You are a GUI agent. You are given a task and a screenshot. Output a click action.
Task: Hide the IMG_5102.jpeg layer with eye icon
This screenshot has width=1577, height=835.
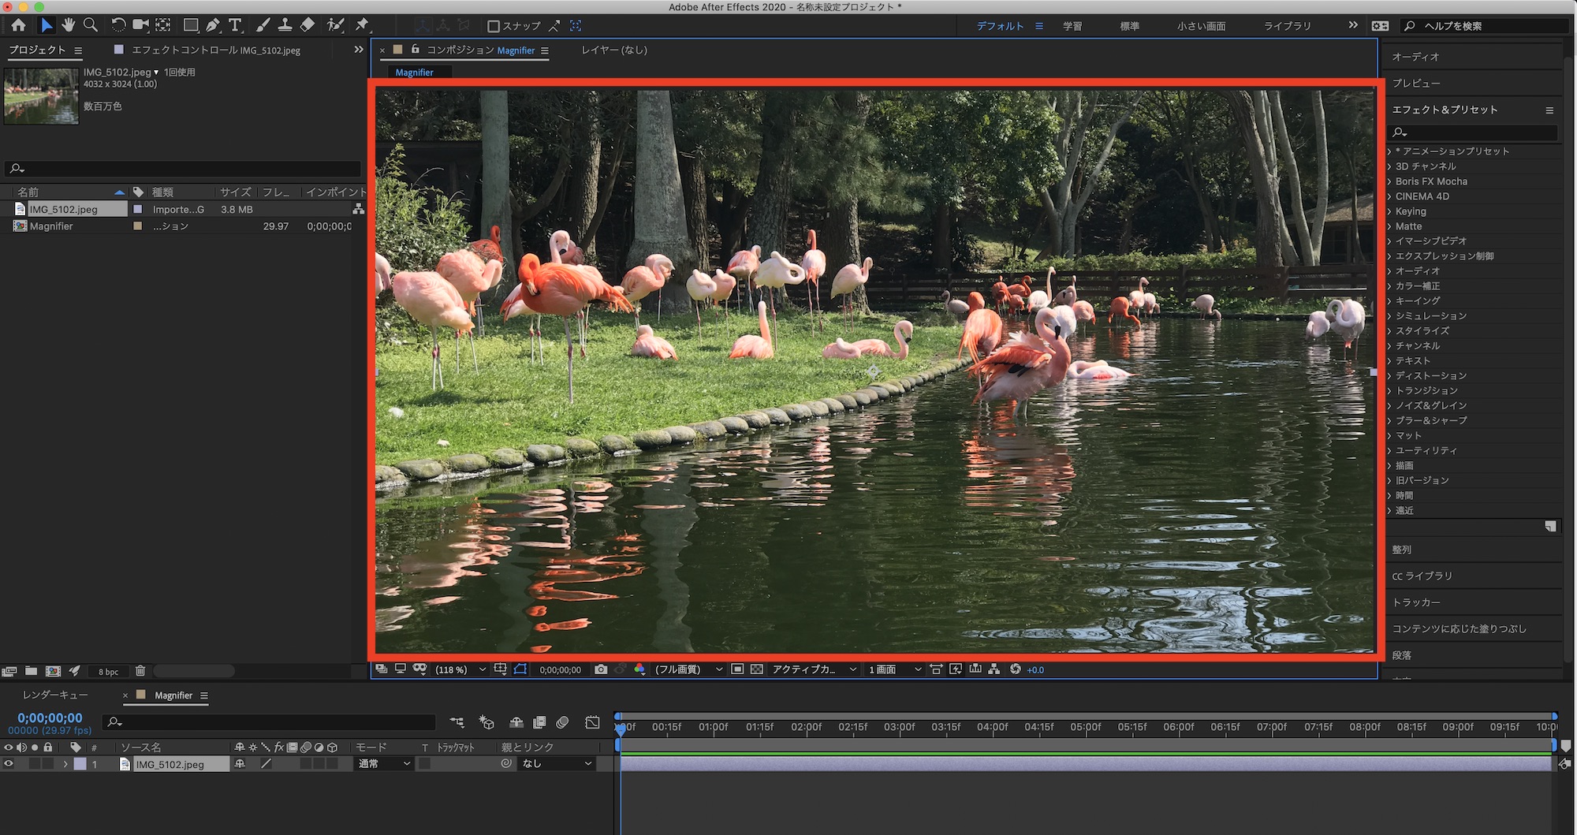coord(9,764)
